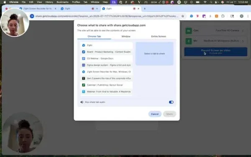Open the Profiles menu
This screenshot has height=157, width=251.
pyautogui.click(x=76, y=2)
